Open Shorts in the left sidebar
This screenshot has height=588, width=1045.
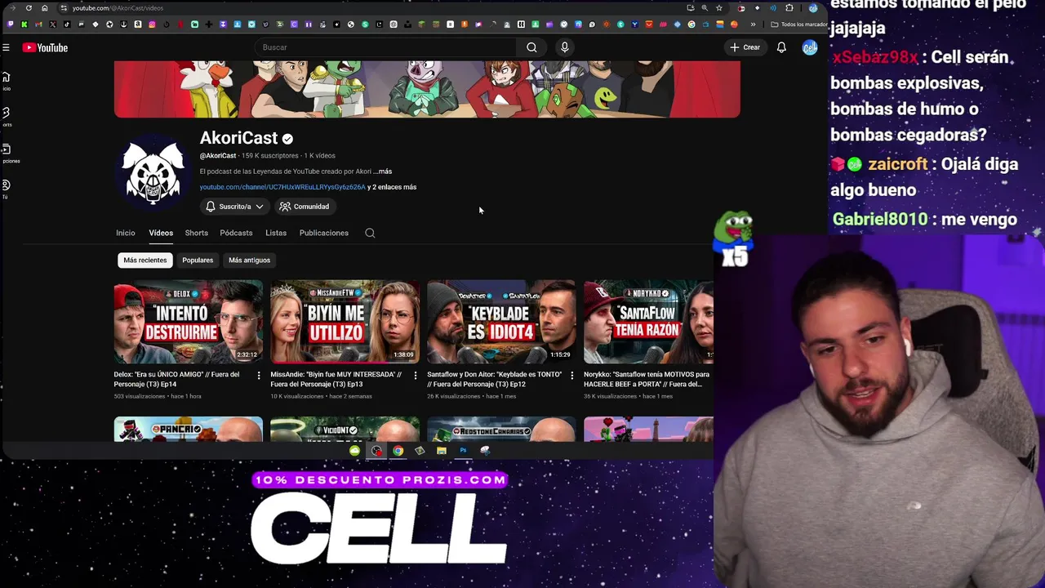(6, 117)
